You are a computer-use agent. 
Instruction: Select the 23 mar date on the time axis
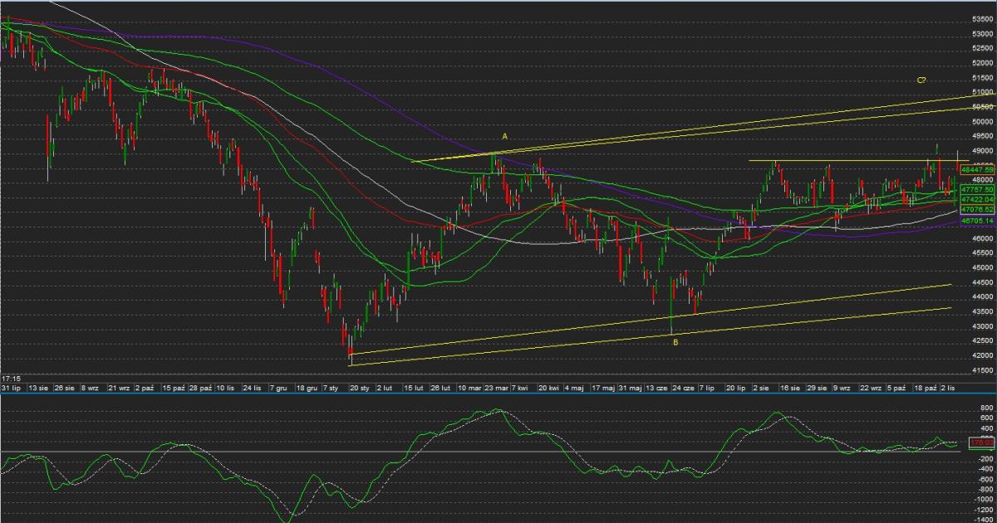(497, 388)
